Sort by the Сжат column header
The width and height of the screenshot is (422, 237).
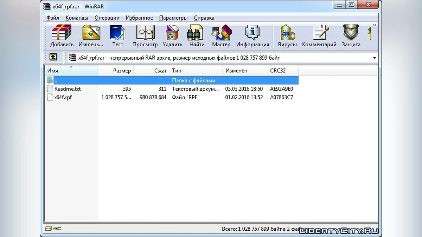(152, 71)
